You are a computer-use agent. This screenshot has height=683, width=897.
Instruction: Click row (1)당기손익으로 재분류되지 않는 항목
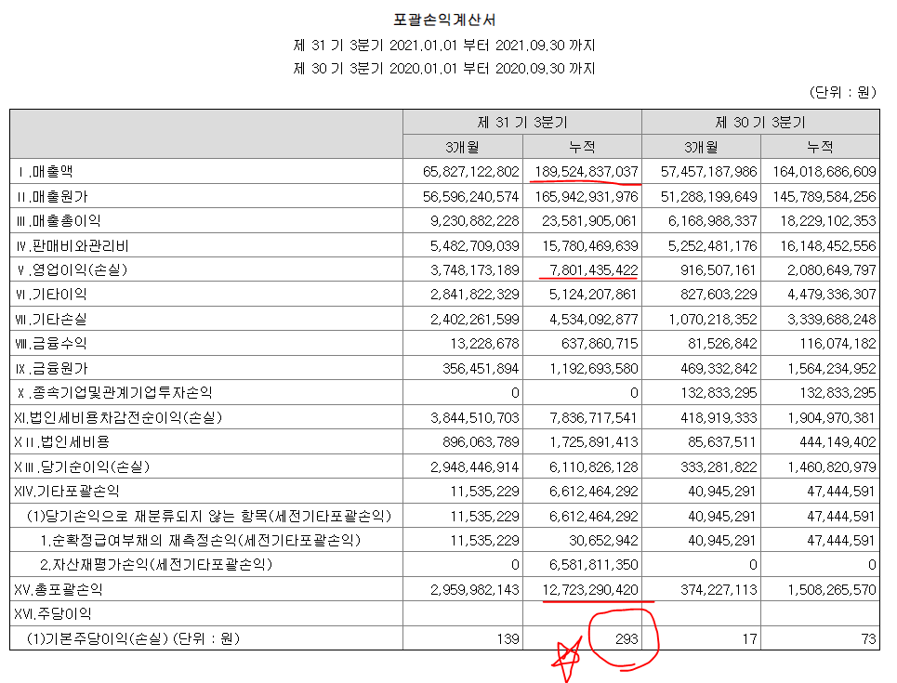coord(209,516)
